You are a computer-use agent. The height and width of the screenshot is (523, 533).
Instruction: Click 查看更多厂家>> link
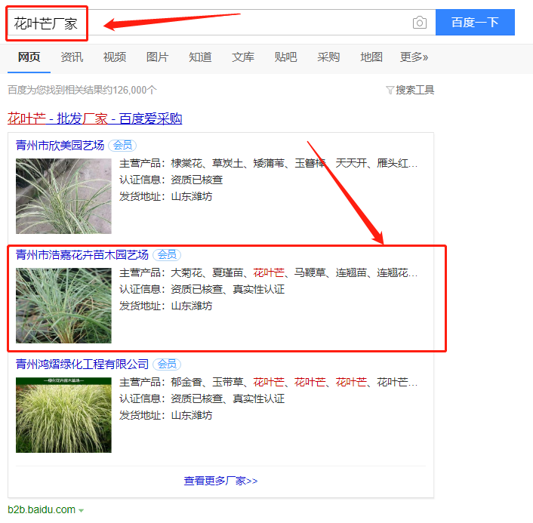coord(220,480)
